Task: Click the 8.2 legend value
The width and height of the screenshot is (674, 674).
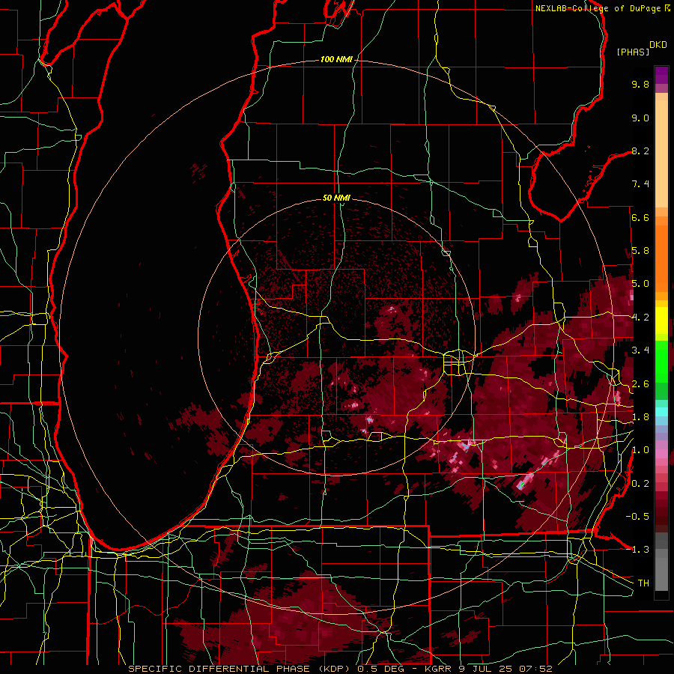Action: click(x=640, y=151)
